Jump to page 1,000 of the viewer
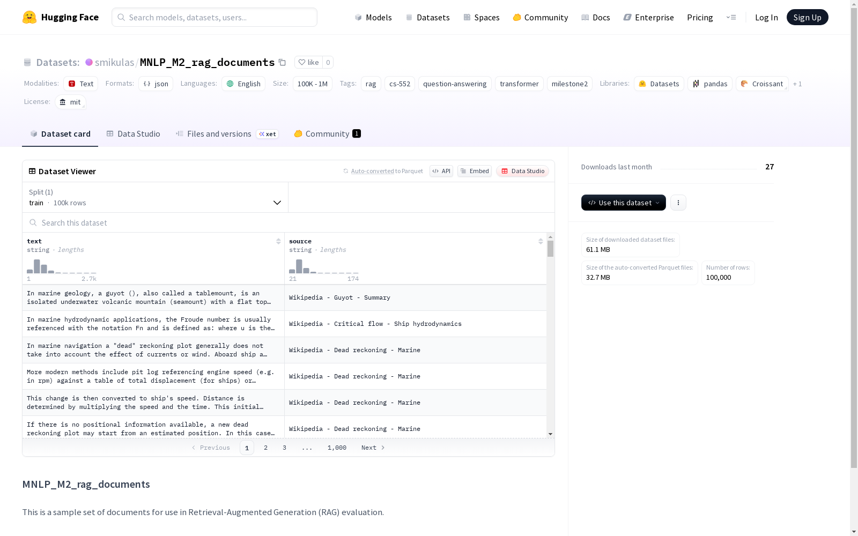The height and width of the screenshot is (536, 858). (337, 448)
